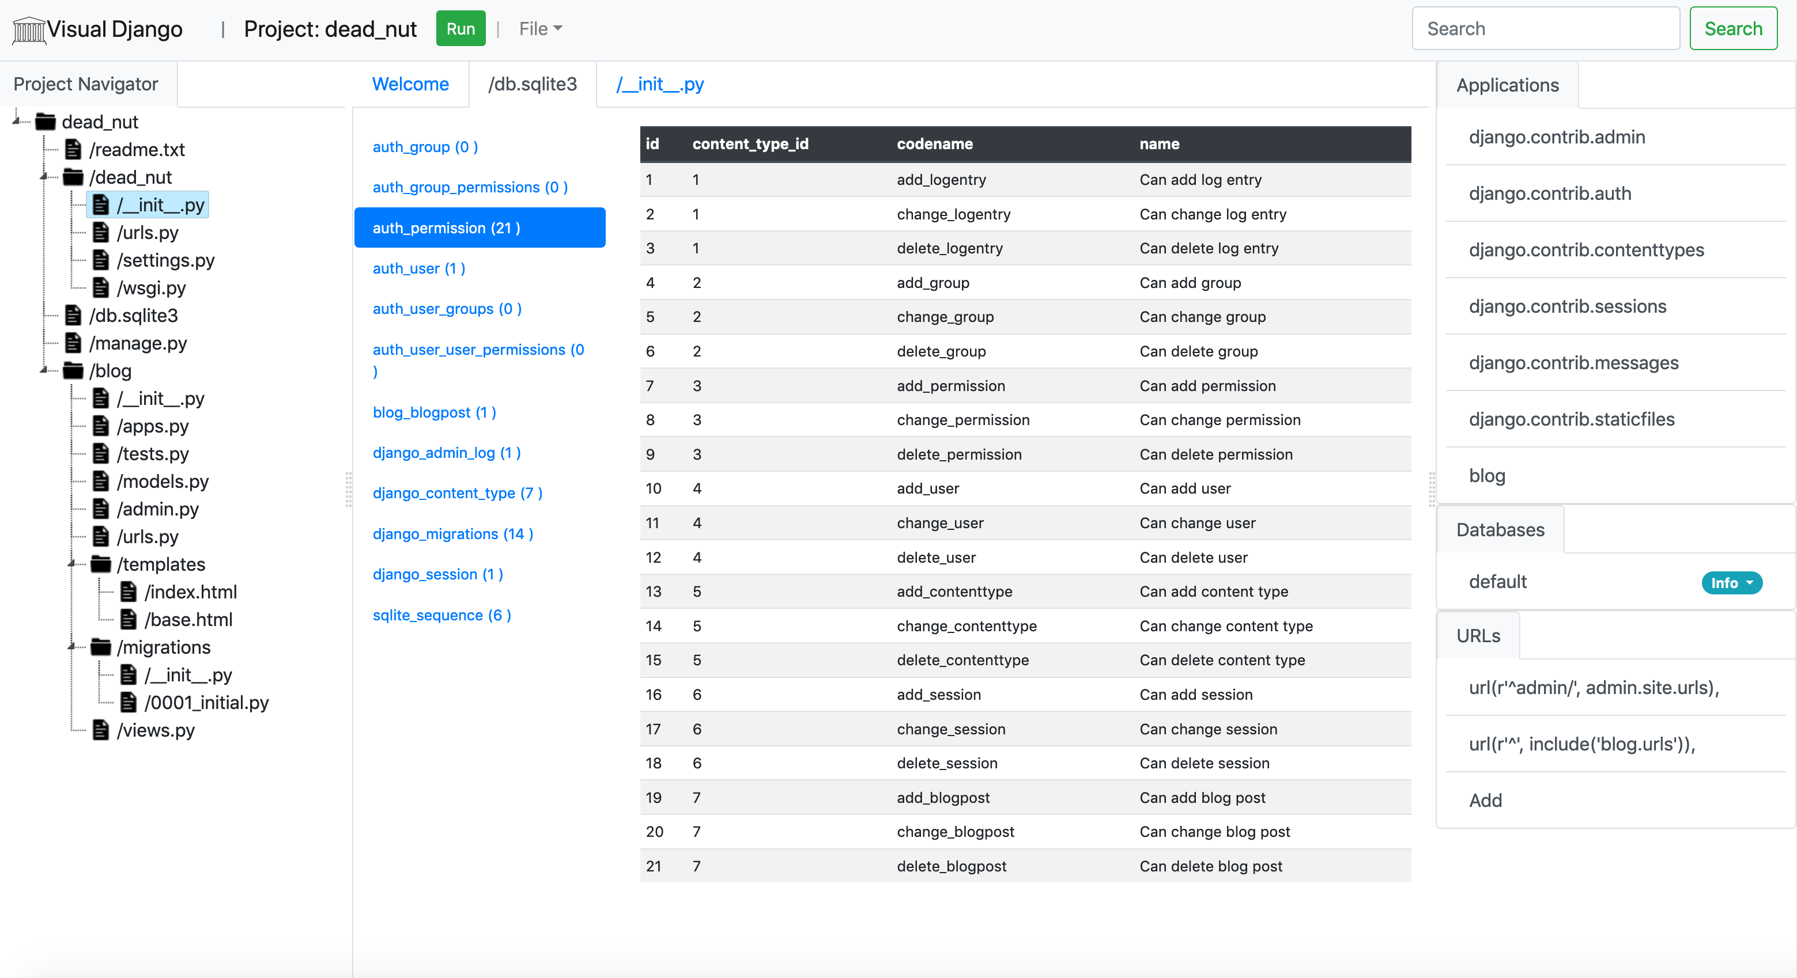Open the File menu dropdown
This screenshot has width=1797, height=978.
click(x=539, y=30)
